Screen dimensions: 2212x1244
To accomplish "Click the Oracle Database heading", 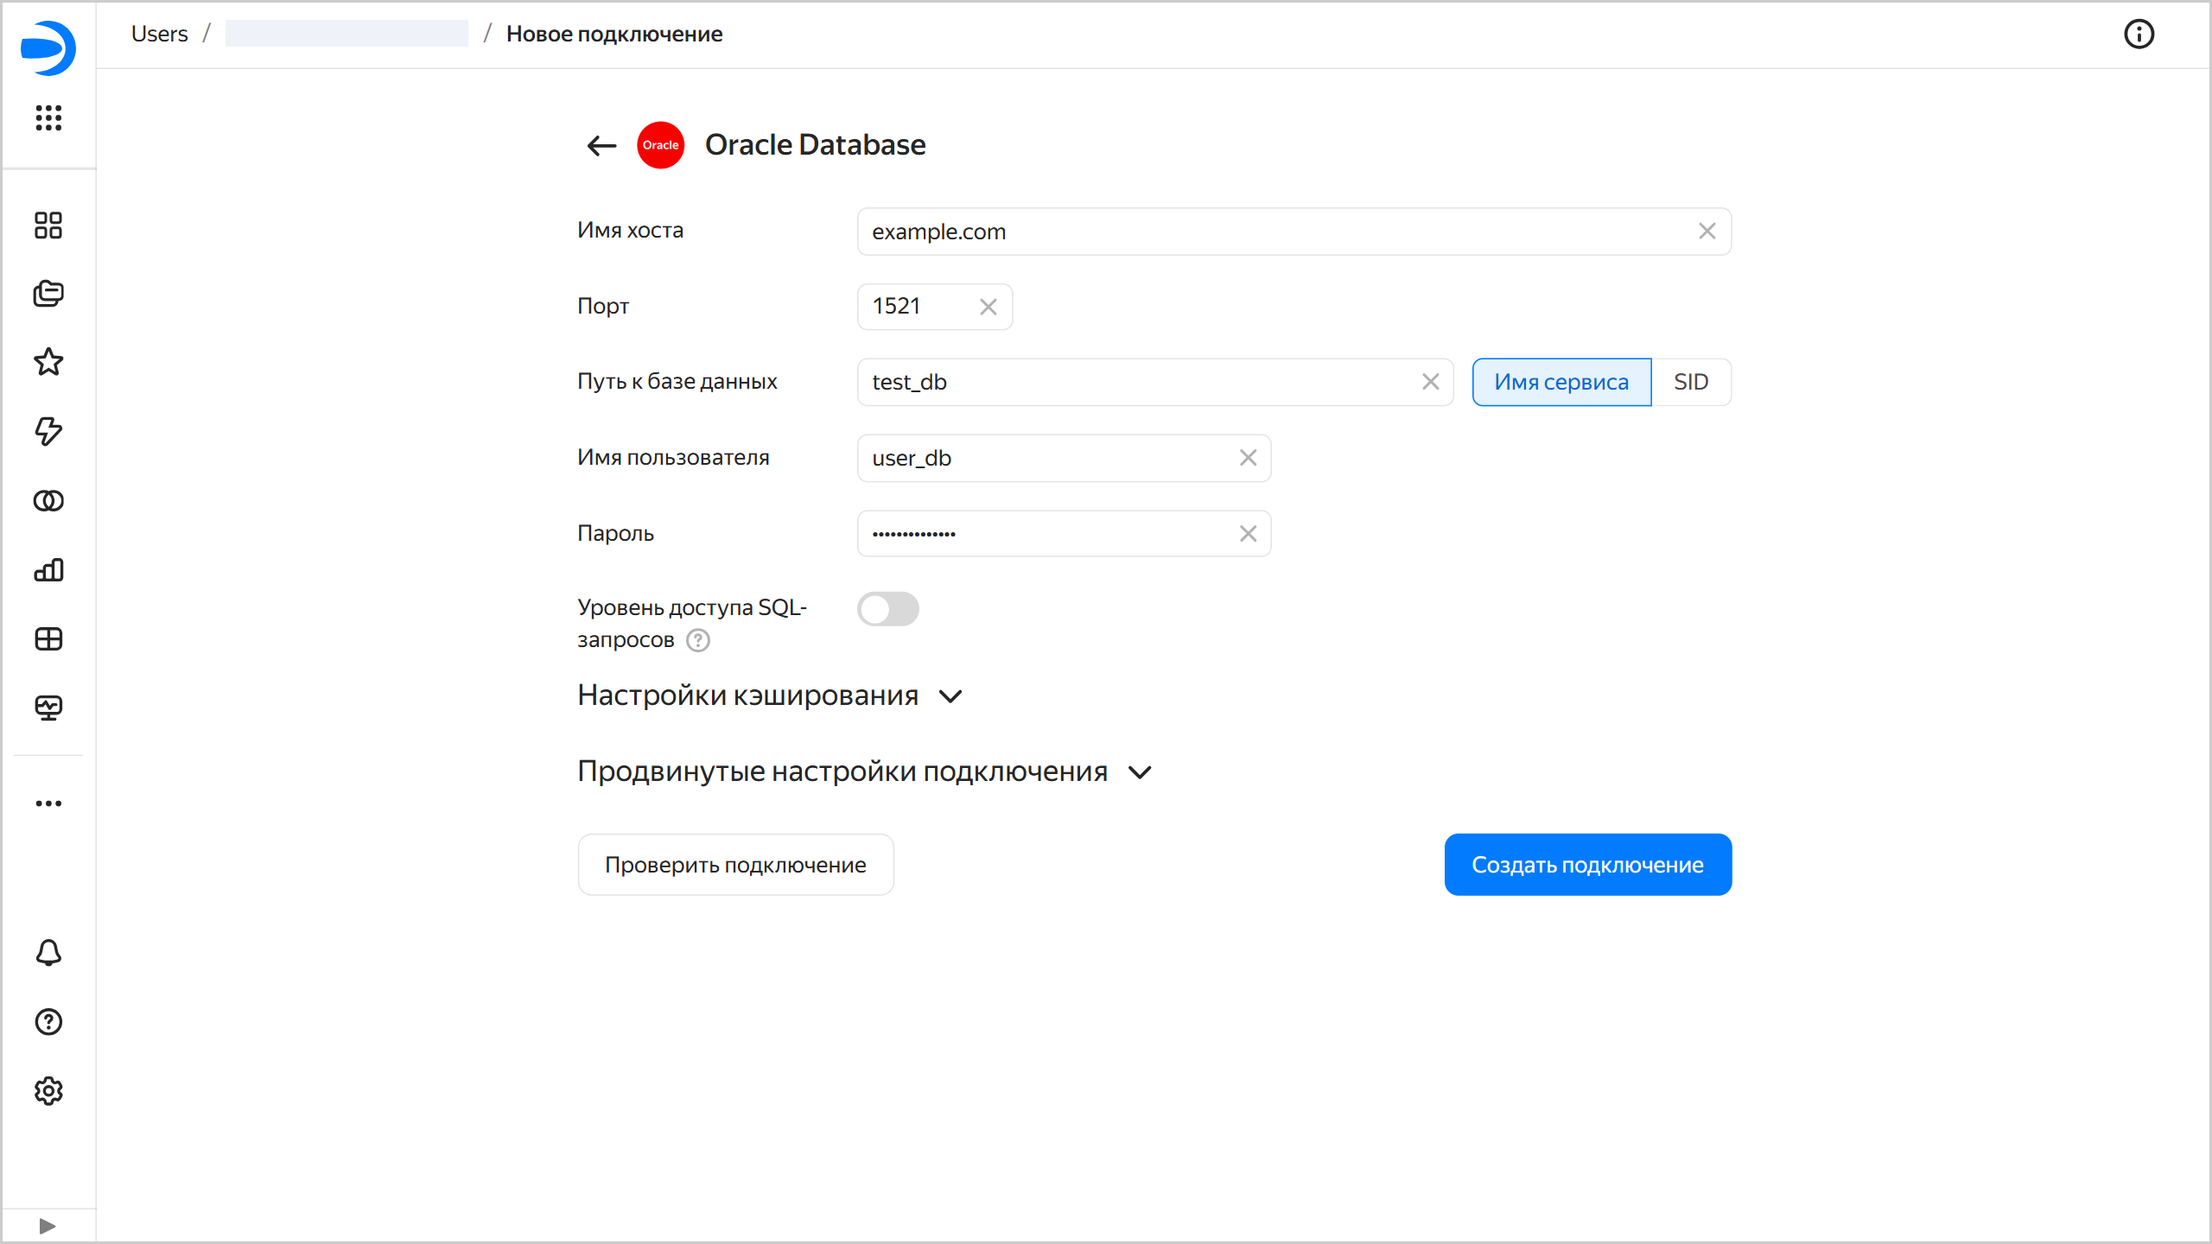I will point(816,145).
